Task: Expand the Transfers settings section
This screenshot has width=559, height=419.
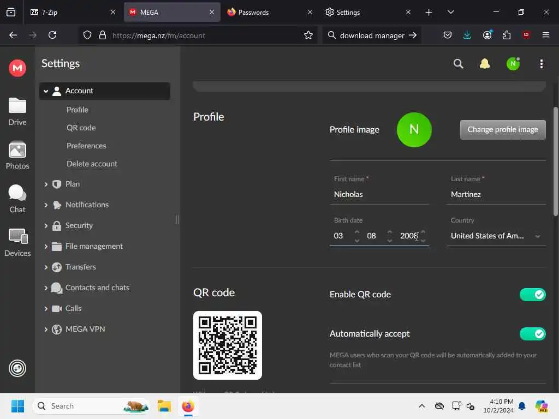Action: pyautogui.click(x=46, y=267)
